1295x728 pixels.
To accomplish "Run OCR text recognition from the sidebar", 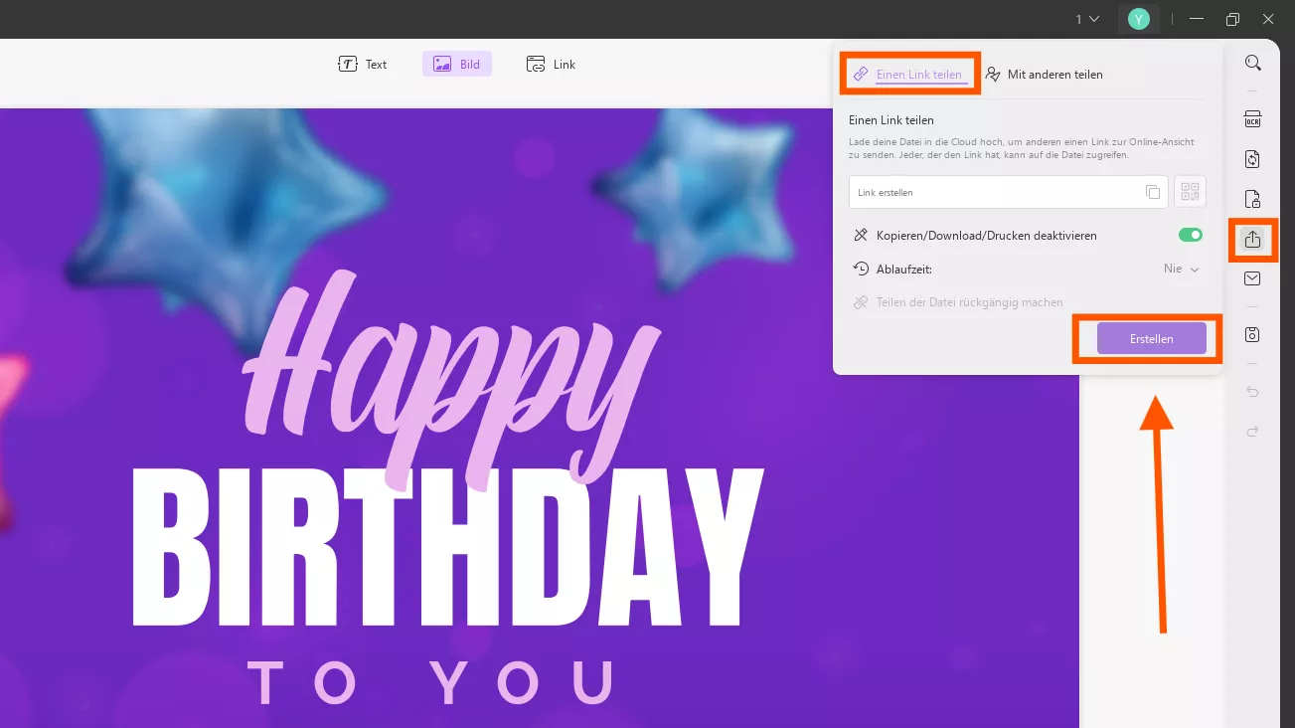I will pos(1252,119).
